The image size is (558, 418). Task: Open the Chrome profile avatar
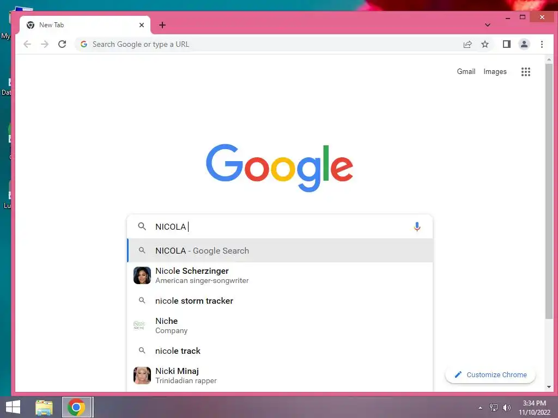[x=524, y=44]
